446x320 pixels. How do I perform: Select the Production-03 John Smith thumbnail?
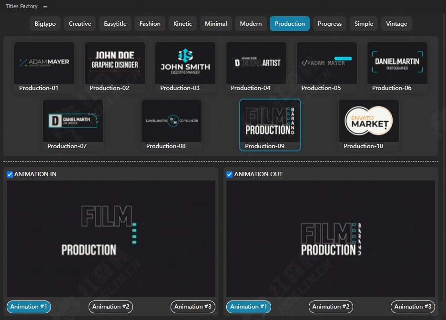[185, 63]
